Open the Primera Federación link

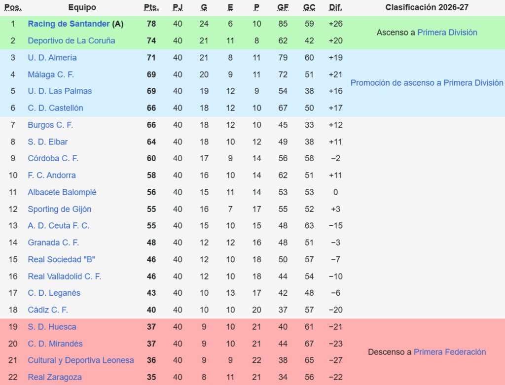pyautogui.click(x=450, y=352)
